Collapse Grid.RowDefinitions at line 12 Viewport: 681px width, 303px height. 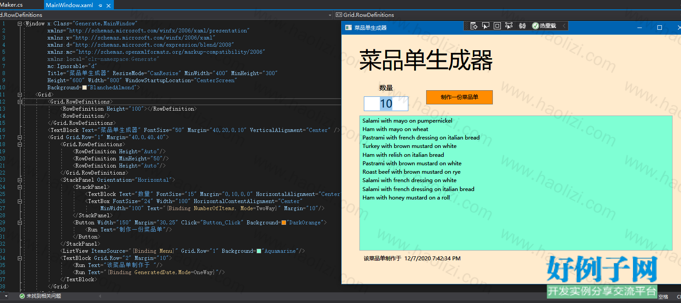tap(20, 102)
